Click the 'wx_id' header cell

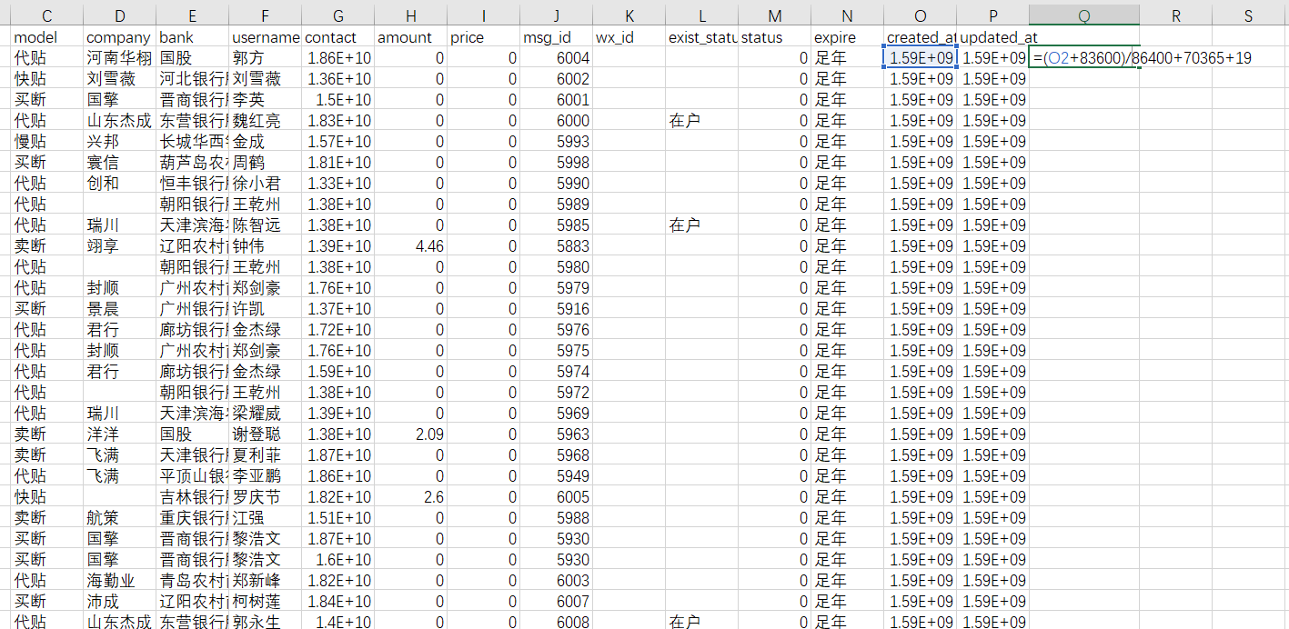coord(629,37)
